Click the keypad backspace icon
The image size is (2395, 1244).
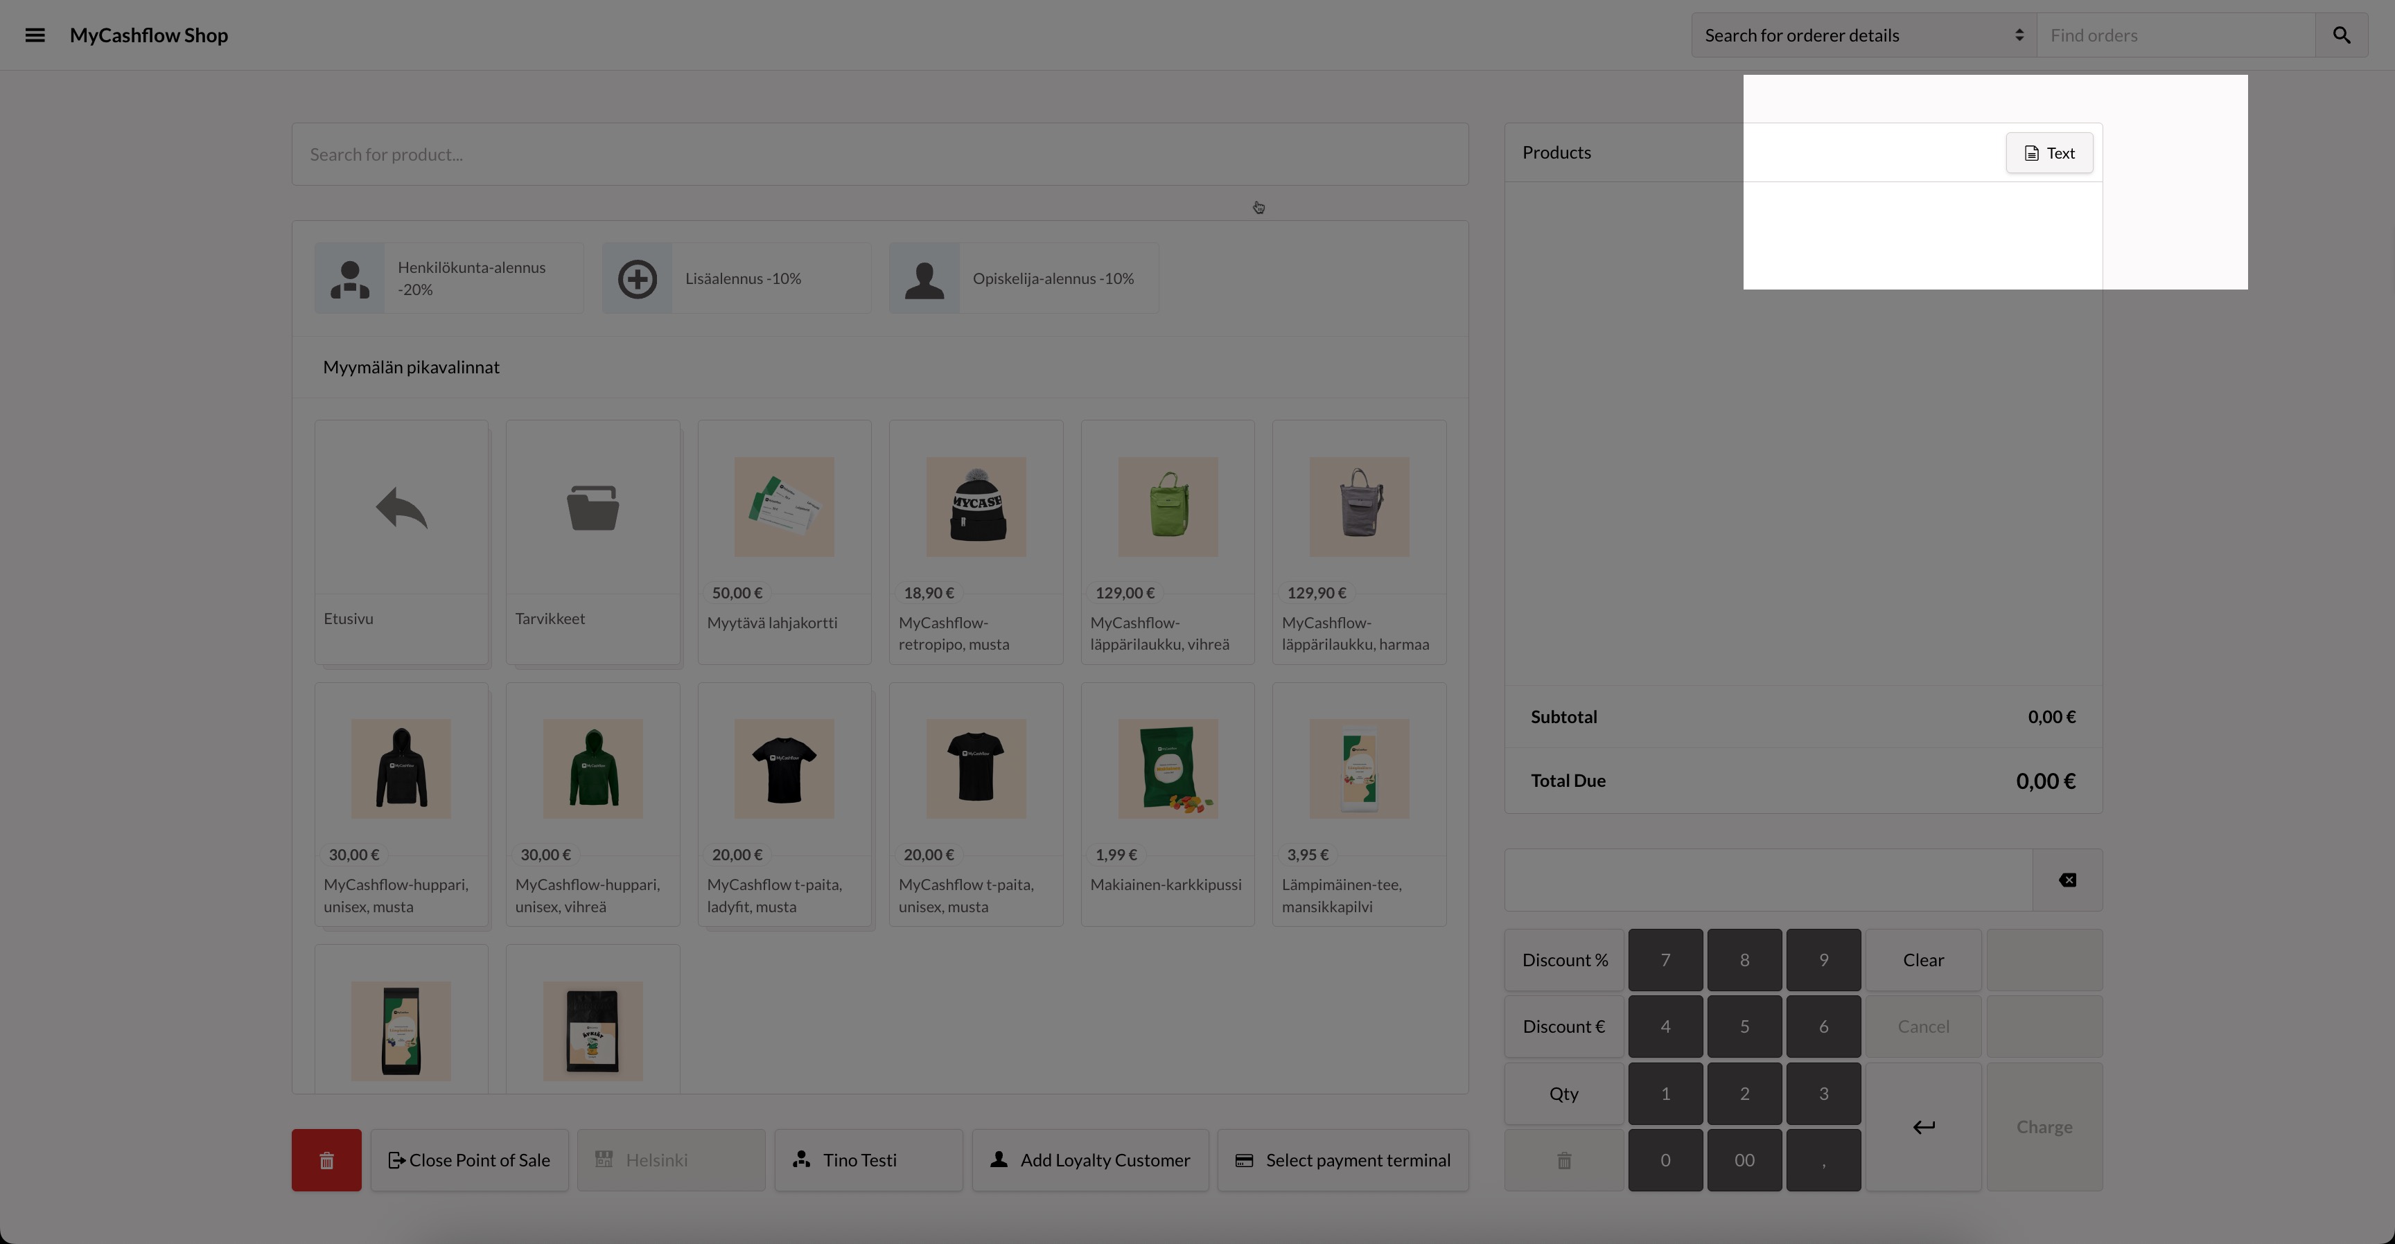(2067, 880)
